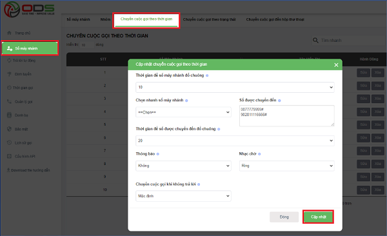Image resolution: width=387 pixels, height=236 pixels.
Task: Click the Đóng button in dialog
Action: pos(284,217)
